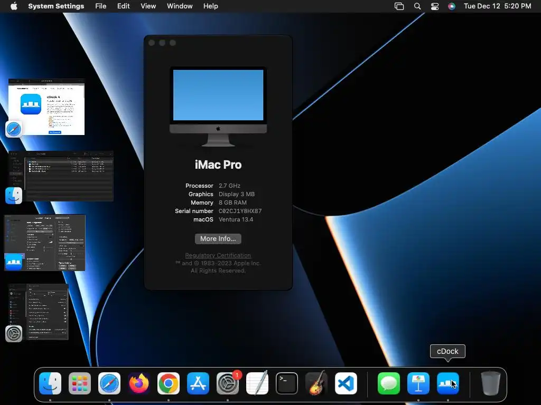
Task: Click the cDock icon in the Dock
Action: [x=448, y=383]
